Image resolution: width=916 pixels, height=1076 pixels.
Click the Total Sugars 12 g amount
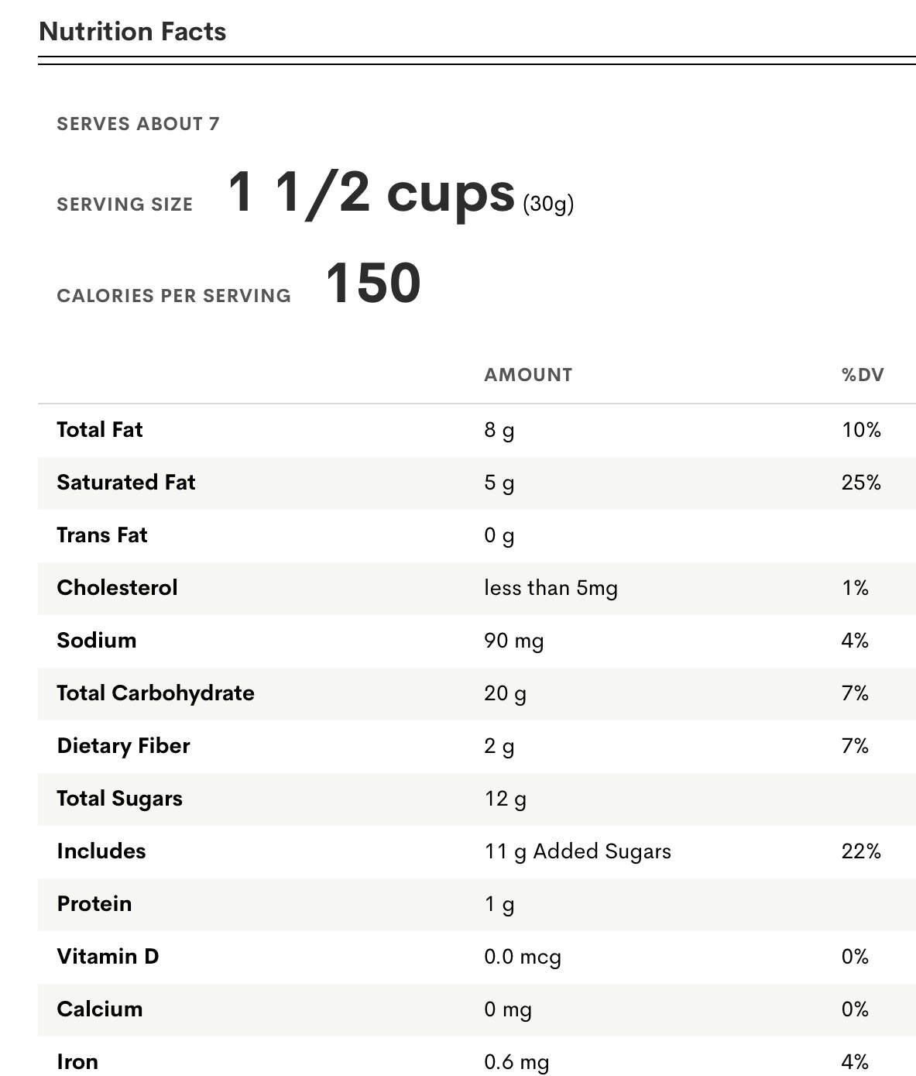(505, 799)
